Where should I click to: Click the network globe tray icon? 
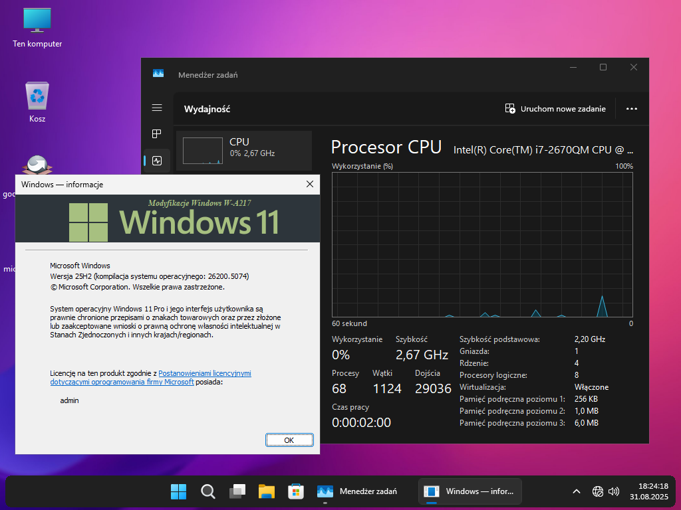click(x=597, y=491)
